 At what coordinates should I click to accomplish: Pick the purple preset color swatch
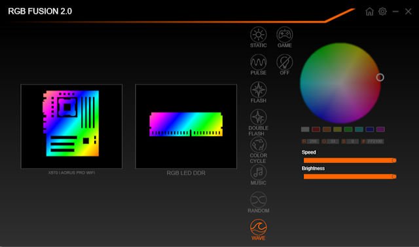click(380, 129)
